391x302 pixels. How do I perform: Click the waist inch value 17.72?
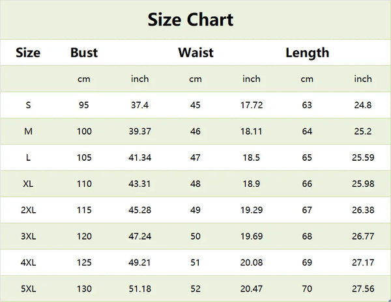point(252,105)
